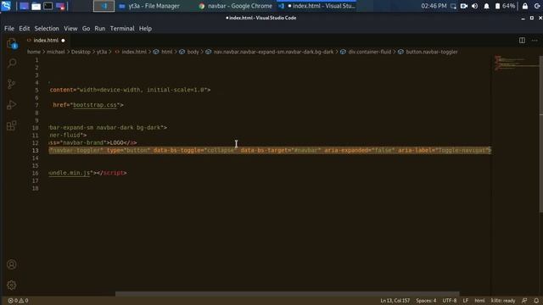
Task: Click line number 10 in gutter
Action: coord(35,128)
